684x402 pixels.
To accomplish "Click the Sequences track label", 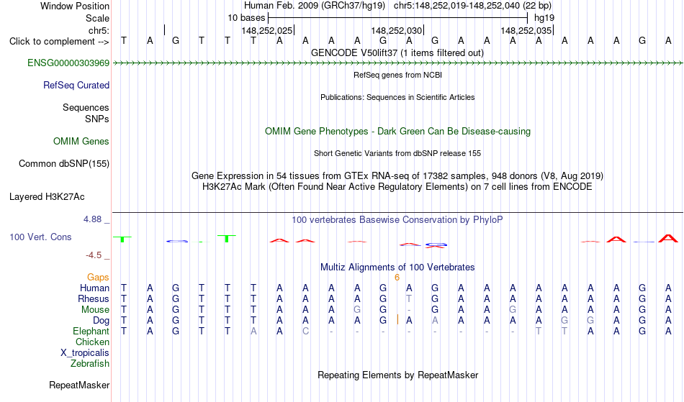I will click(86, 108).
